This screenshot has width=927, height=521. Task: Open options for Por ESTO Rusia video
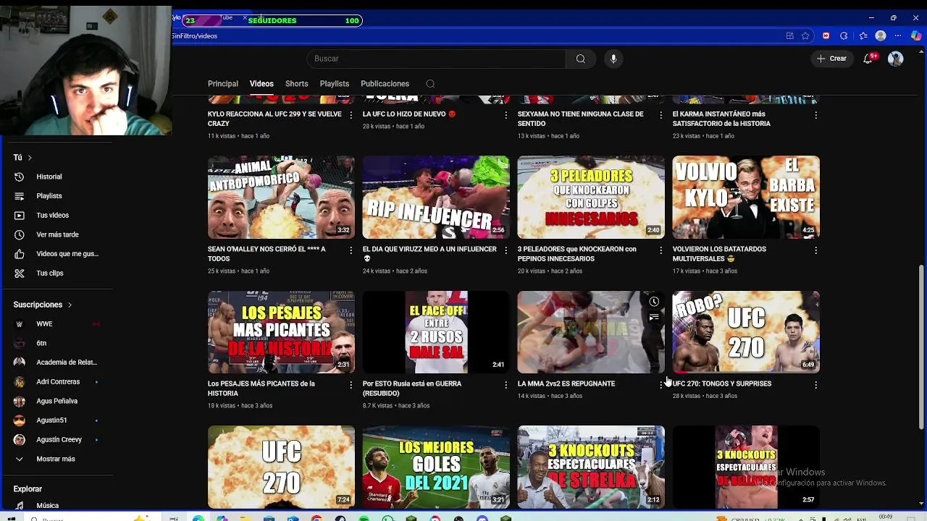(x=506, y=385)
